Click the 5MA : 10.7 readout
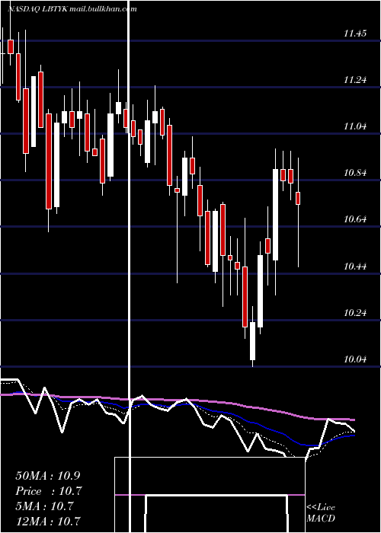Viewport: 381px width, 533px height. (44, 506)
